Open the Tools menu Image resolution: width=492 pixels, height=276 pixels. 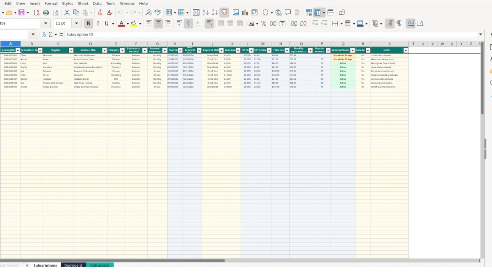pos(111,3)
